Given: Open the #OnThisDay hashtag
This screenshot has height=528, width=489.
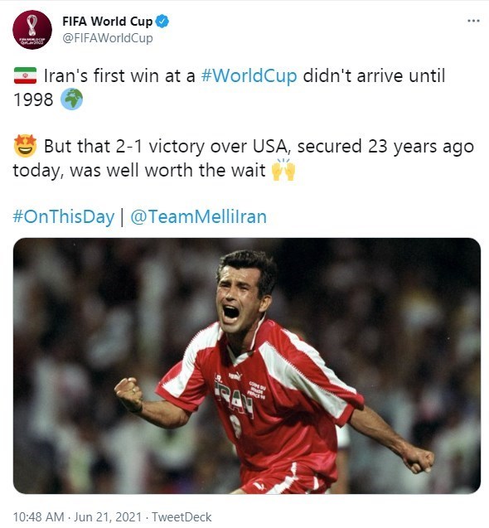Looking at the screenshot, I should [x=64, y=216].
